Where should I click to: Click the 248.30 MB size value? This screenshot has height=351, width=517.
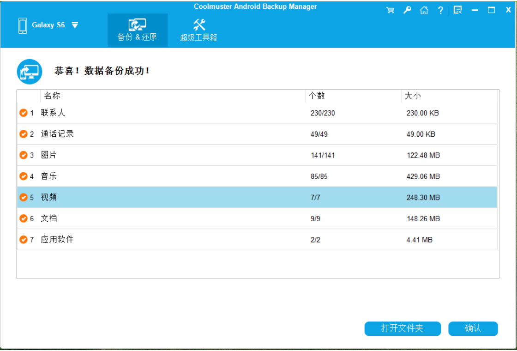click(x=423, y=198)
